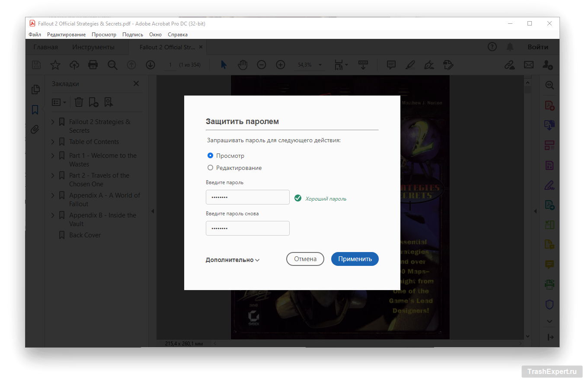Open the Справка menu
This screenshot has width=585, height=380.
178,35
